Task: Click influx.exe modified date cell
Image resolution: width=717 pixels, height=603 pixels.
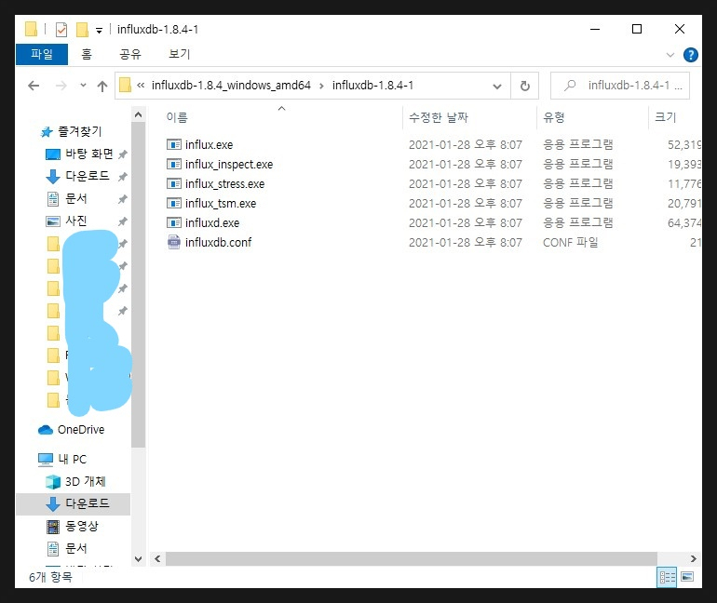Action: [465, 145]
